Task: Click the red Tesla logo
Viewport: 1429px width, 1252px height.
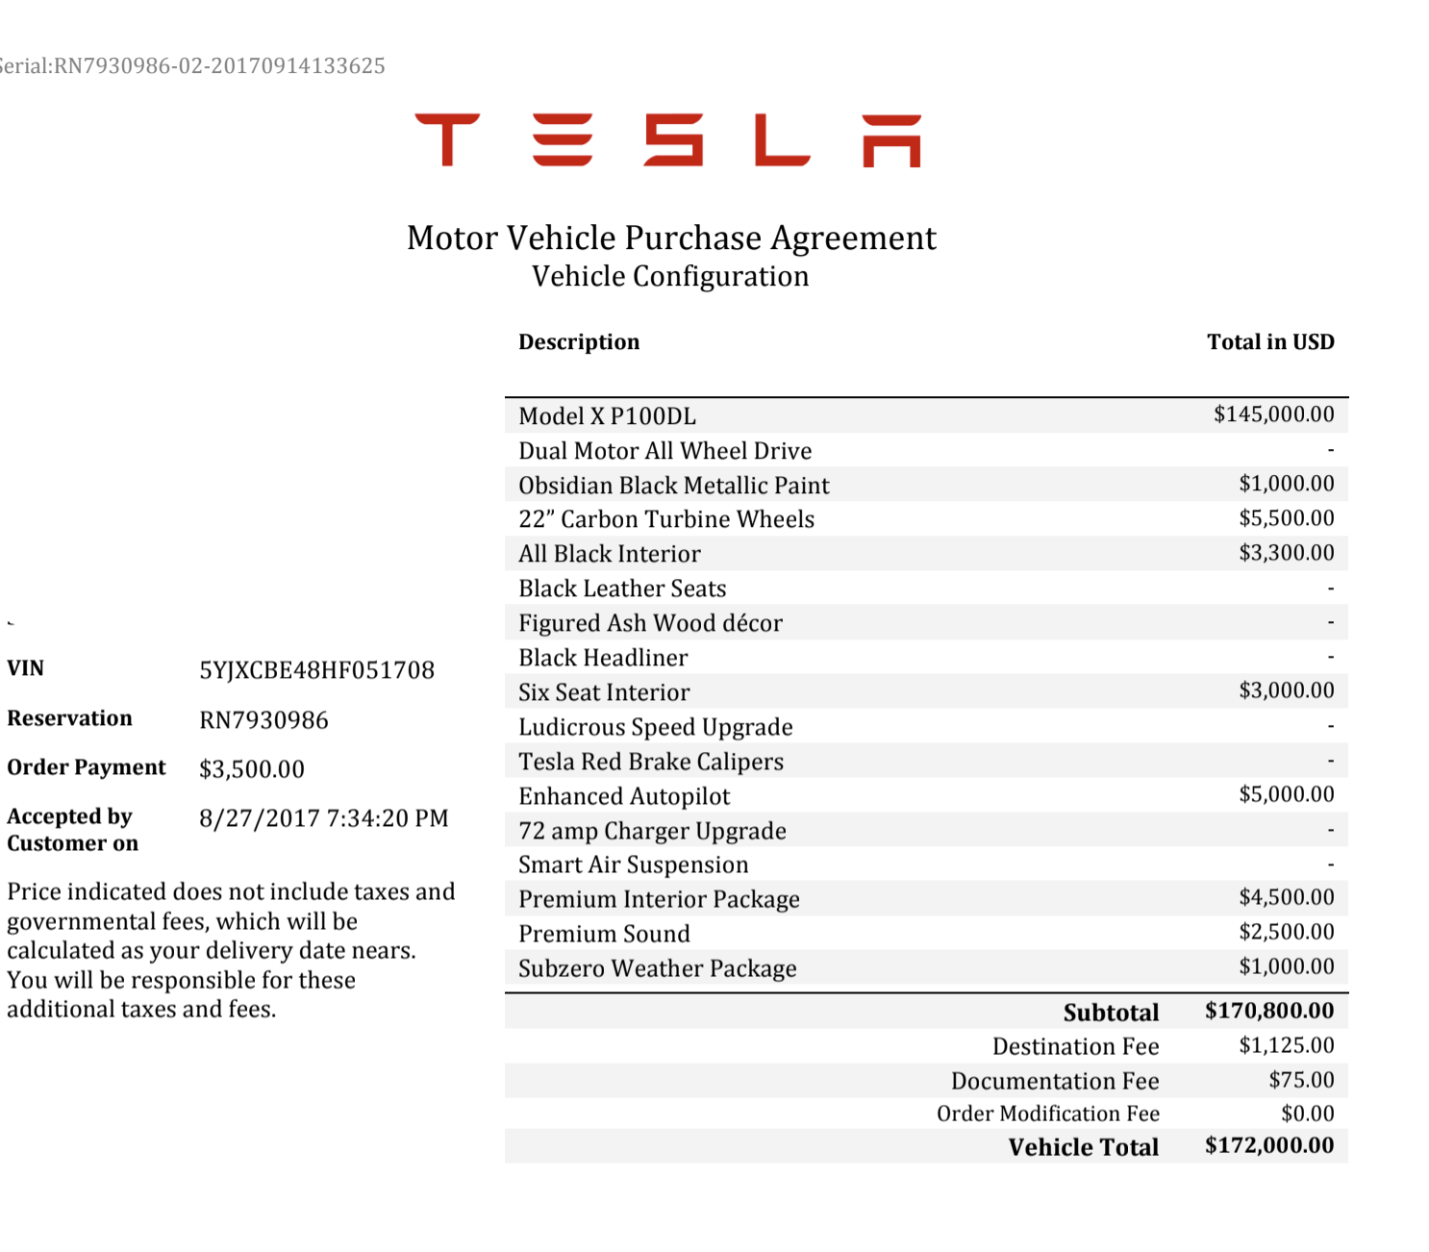Action: click(668, 140)
